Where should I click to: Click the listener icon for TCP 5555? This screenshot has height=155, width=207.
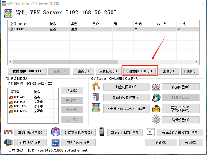pos(11,111)
